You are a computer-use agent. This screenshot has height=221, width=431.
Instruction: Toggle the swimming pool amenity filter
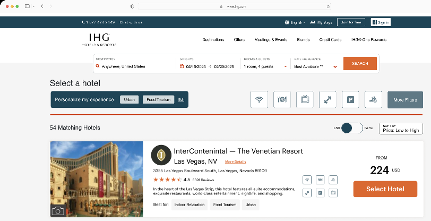pyautogui.click(x=373, y=99)
